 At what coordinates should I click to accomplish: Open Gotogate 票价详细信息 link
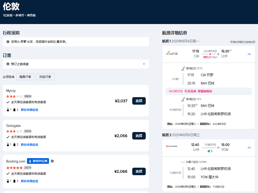[x=30, y=145]
